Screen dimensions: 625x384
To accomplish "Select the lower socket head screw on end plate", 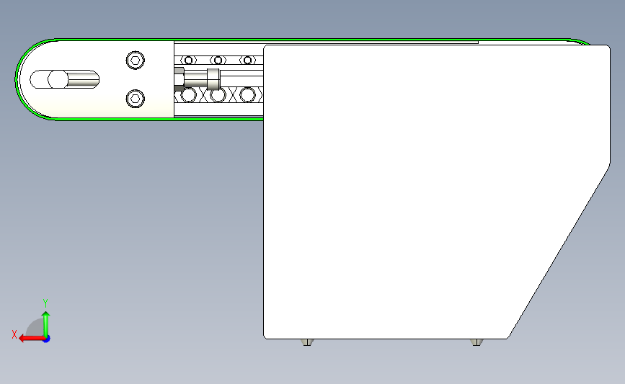I will click(x=135, y=99).
